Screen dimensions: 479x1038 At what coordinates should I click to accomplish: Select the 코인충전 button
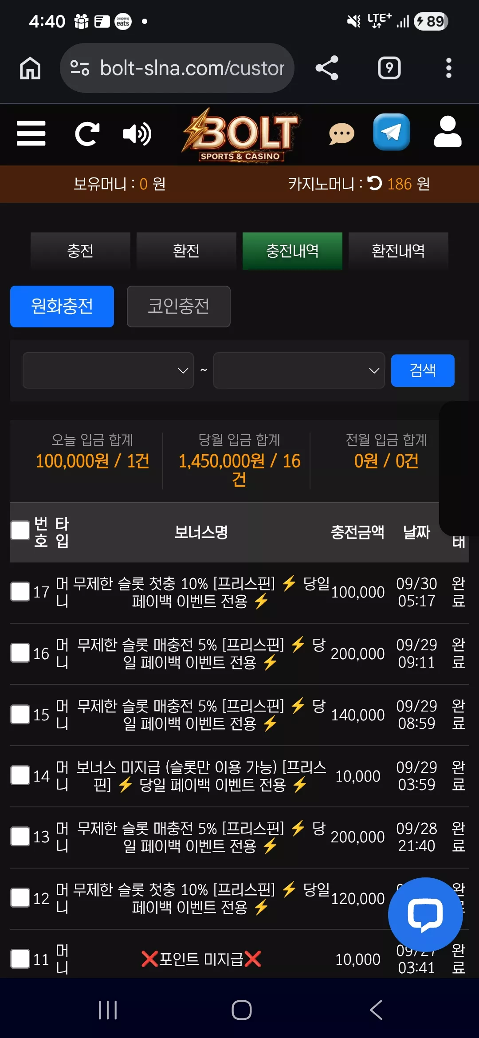[179, 307]
